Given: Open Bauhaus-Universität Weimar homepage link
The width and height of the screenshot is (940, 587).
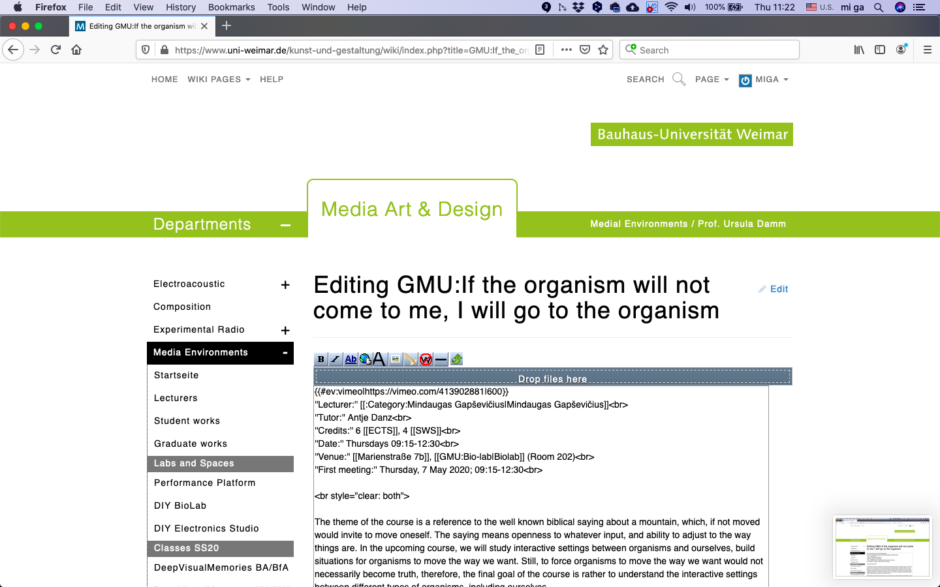Looking at the screenshot, I should 692,134.
